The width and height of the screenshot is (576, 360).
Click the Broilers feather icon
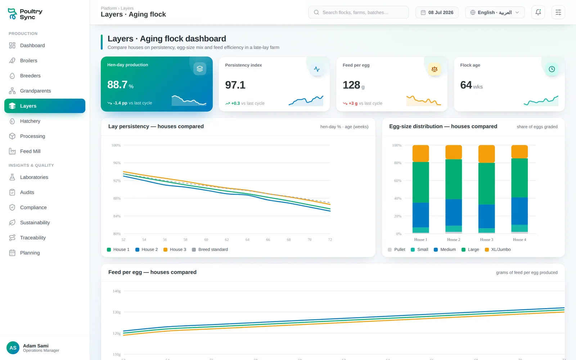coord(12,60)
